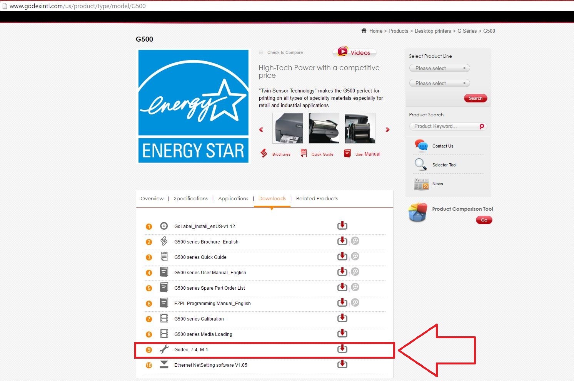This screenshot has height=381, width=574.
Task: Click the EZPL Programming Manual_English name
Action: click(x=212, y=304)
